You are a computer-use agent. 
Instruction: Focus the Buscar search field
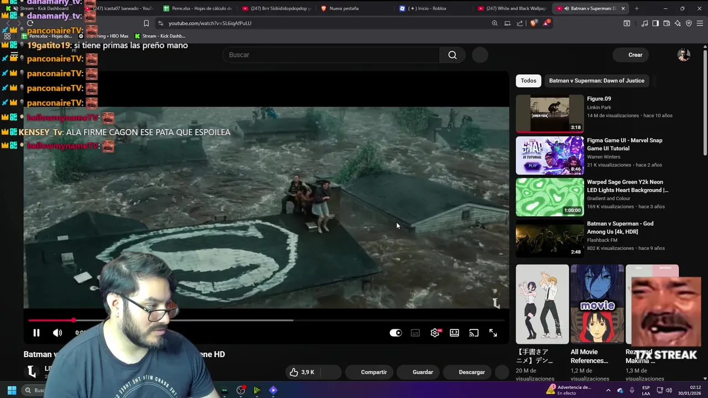click(331, 55)
